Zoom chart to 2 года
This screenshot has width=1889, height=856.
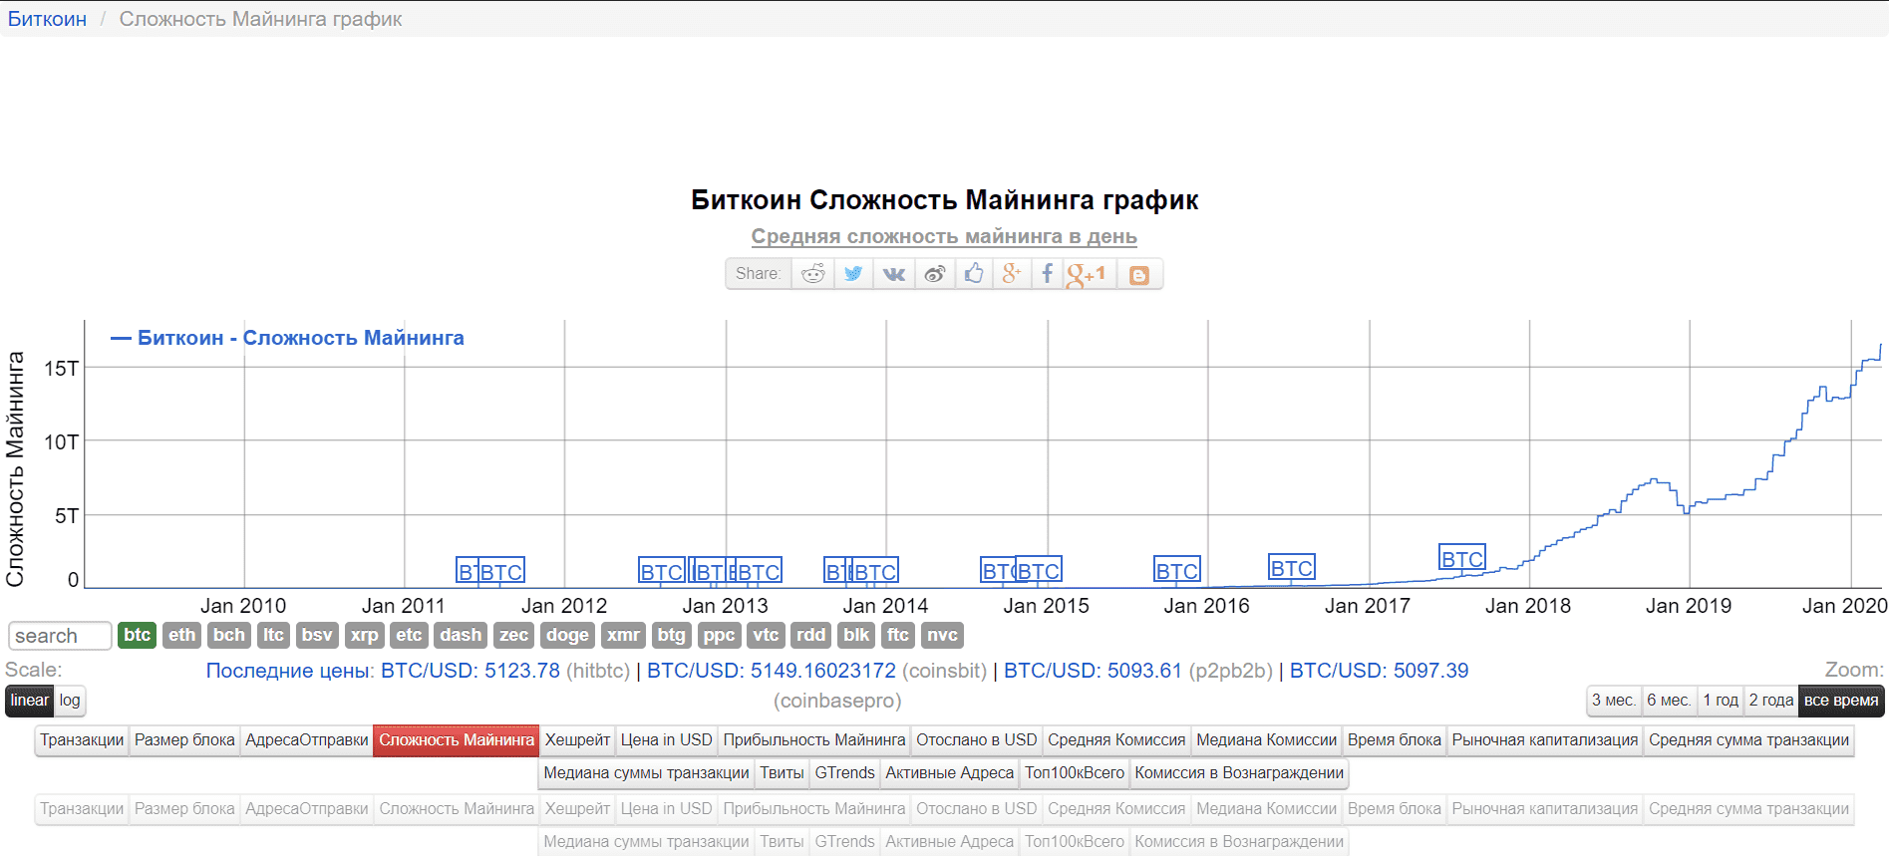pyautogui.click(x=1771, y=701)
